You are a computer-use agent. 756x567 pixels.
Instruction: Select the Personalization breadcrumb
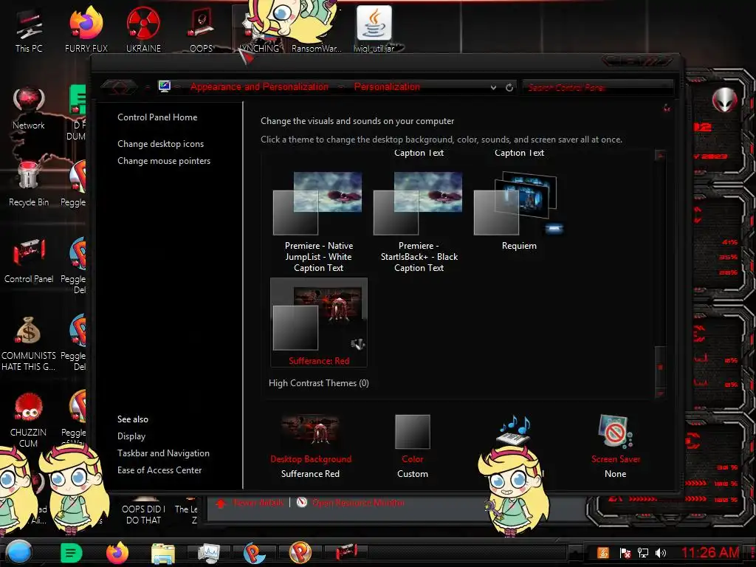pos(387,87)
